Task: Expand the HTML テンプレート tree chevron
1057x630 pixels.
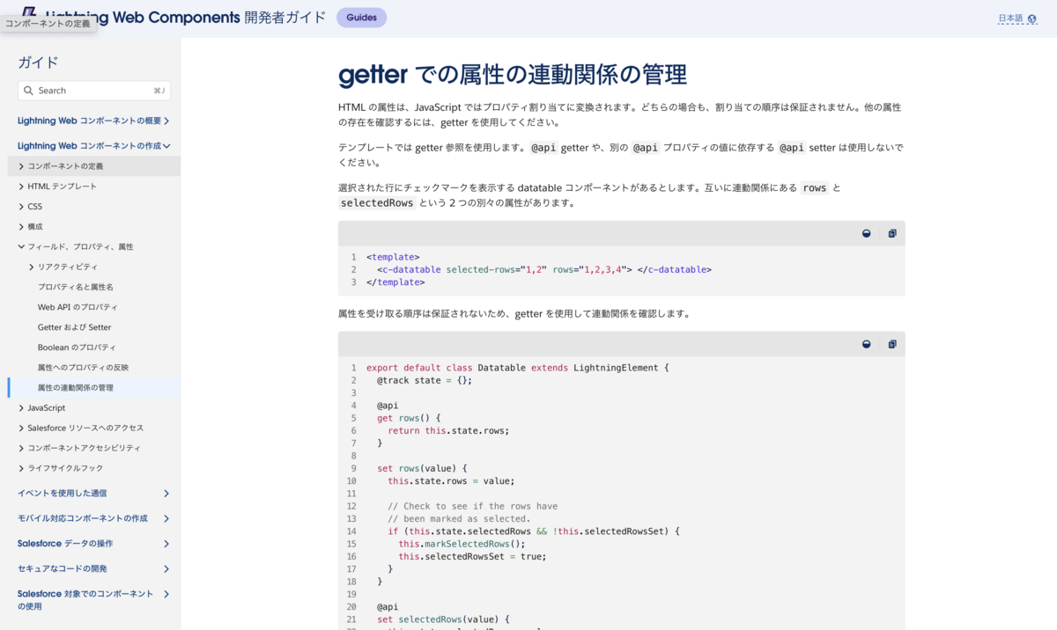Action: pyautogui.click(x=21, y=187)
